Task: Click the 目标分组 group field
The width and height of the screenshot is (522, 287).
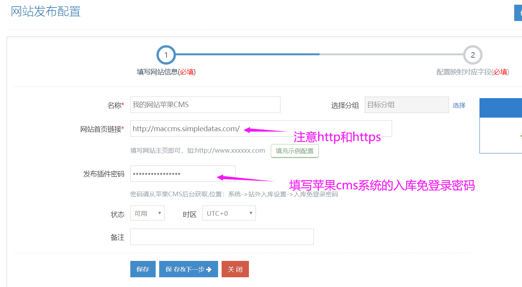Action: click(407, 105)
